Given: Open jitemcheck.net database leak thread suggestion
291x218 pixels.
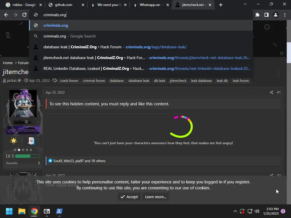Looking at the screenshot, I should click(141, 58).
